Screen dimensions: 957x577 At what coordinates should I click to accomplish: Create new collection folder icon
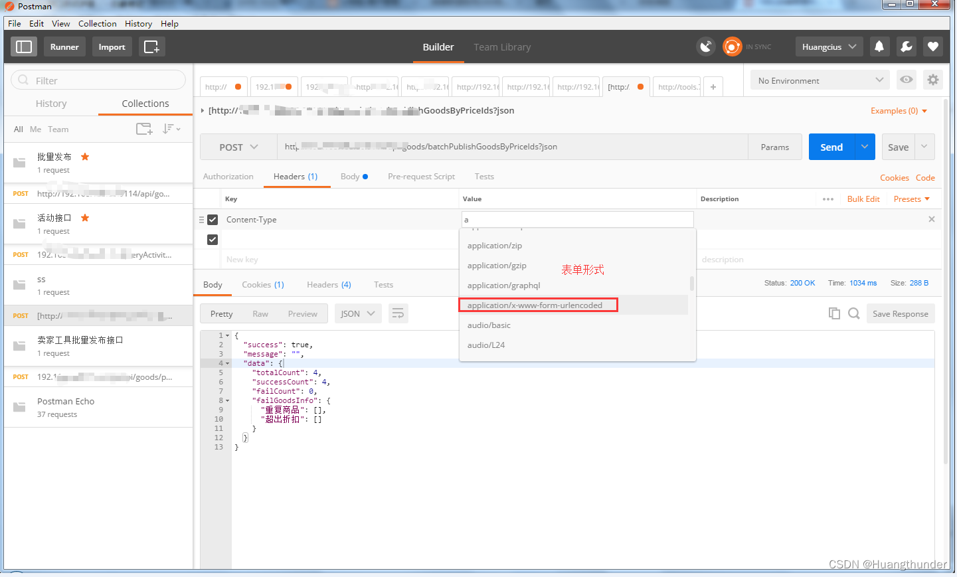click(144, 129)
